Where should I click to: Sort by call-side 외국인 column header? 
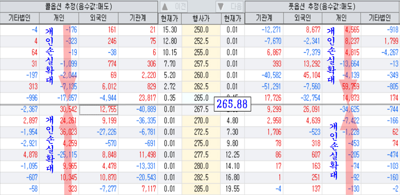click(x=98, y=18)
